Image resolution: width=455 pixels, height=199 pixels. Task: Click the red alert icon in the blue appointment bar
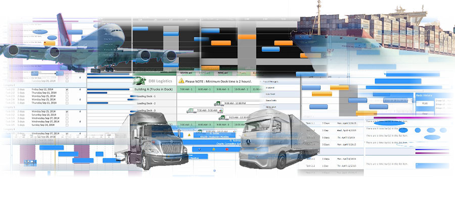tap(227, 149)
